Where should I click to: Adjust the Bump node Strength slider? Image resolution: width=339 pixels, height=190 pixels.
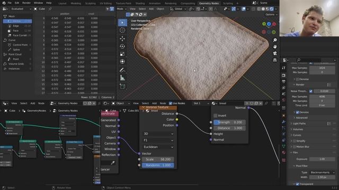(229, 122)
